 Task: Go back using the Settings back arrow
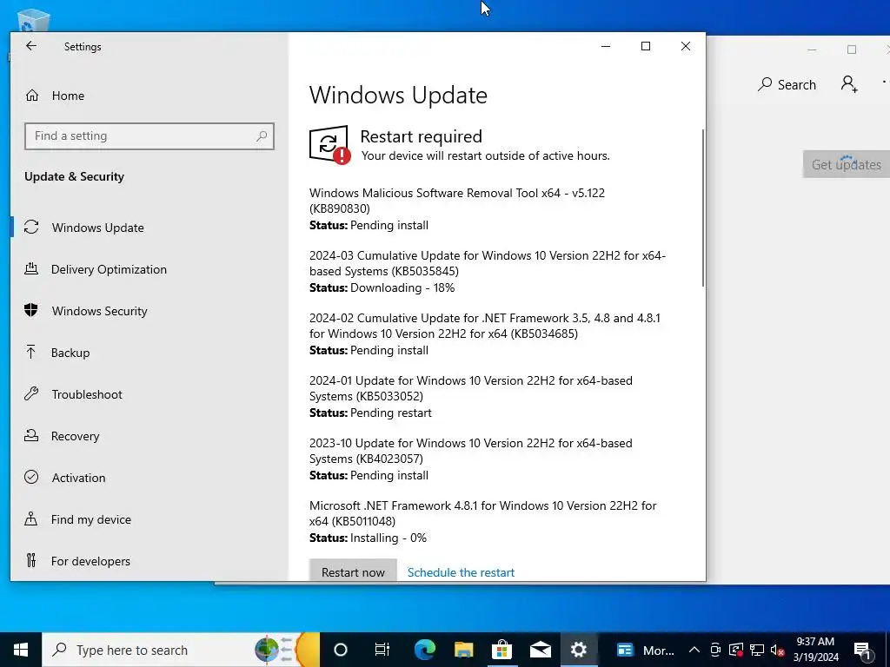point(31,46)
